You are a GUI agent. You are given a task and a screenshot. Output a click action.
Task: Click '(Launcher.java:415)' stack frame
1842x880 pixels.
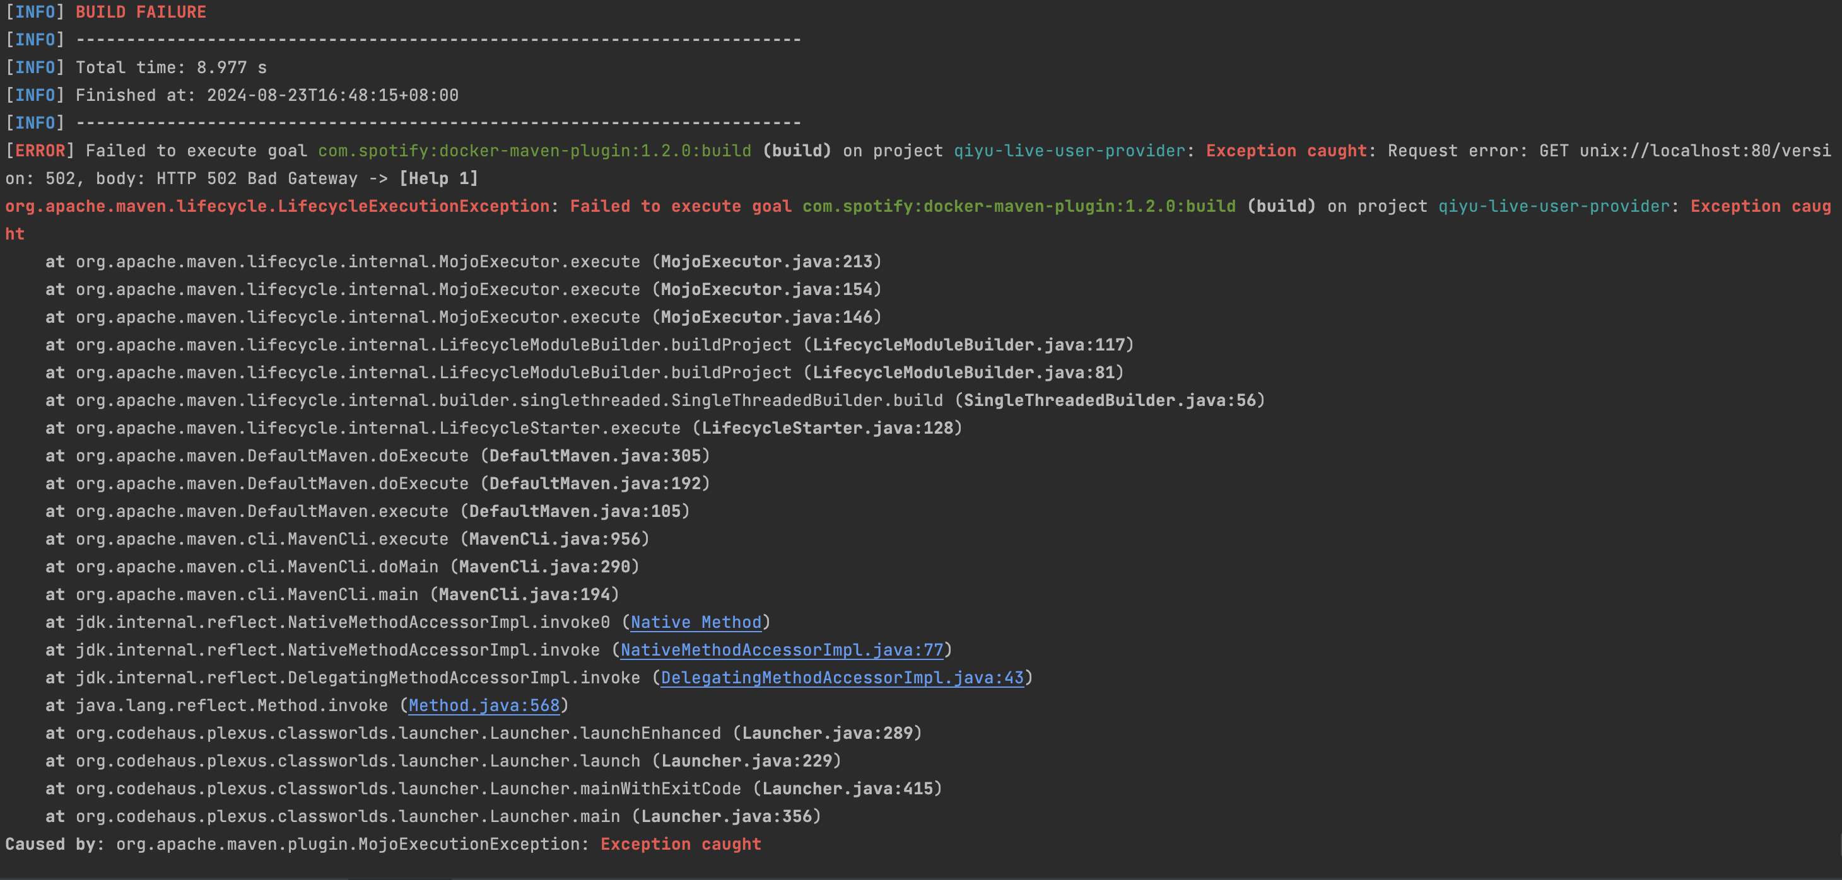pos(847,789)
